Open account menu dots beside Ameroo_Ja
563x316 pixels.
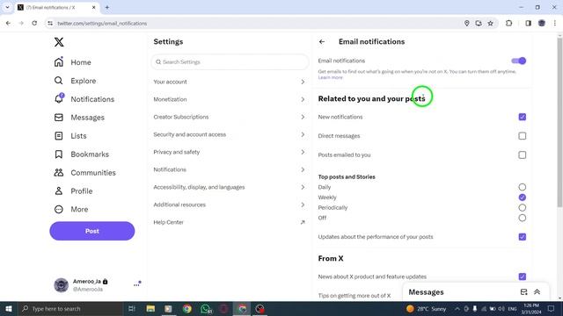click(x=136, y=284)
